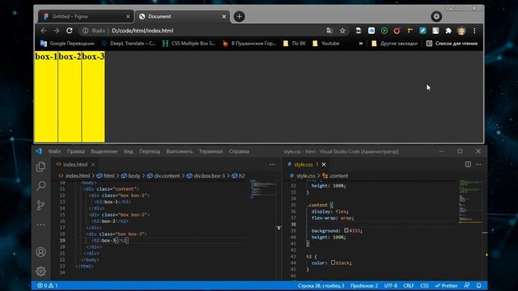Screen dimensions: 518x291
Task: Open the Youtube bookmarks folder
Action: click(326, 44)
